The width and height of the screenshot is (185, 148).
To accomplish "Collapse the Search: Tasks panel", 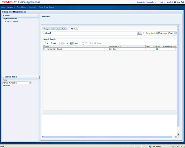I will click(x=3, y=77).
